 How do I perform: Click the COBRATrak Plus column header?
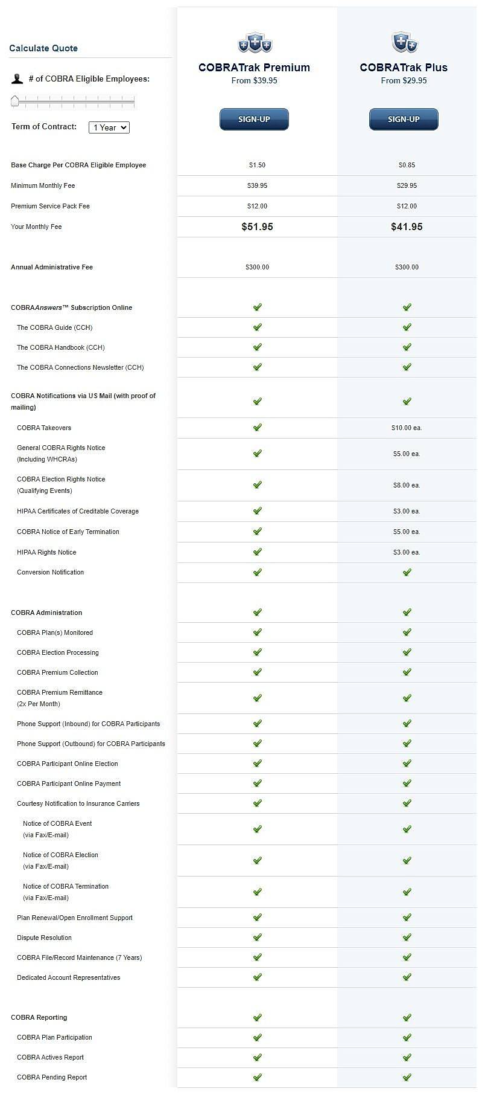click(x=404, y=67)
